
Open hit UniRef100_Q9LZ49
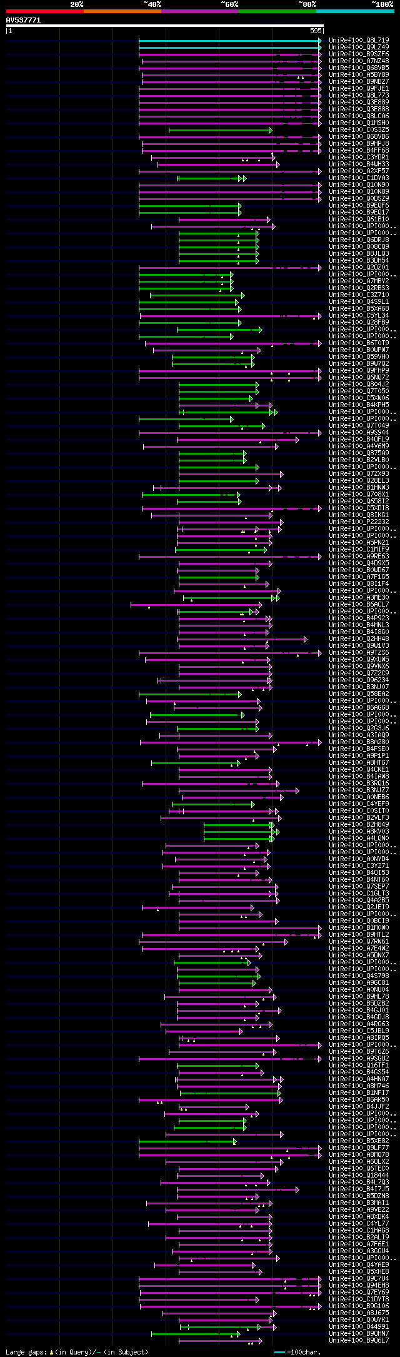click(x=359, y=48)
